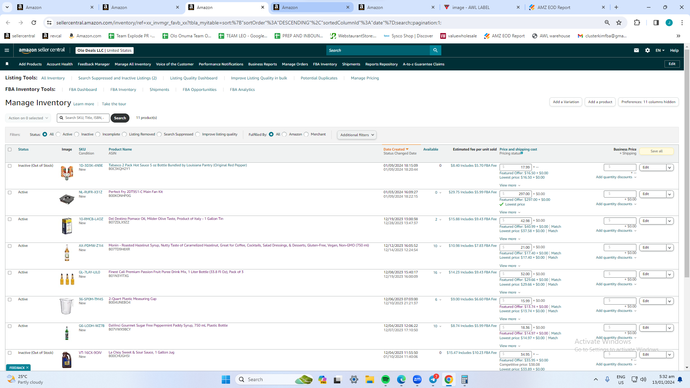The image size is (690, 388).
Task: Expand View more under Perfect Fry price
Action: coord(510,212)
